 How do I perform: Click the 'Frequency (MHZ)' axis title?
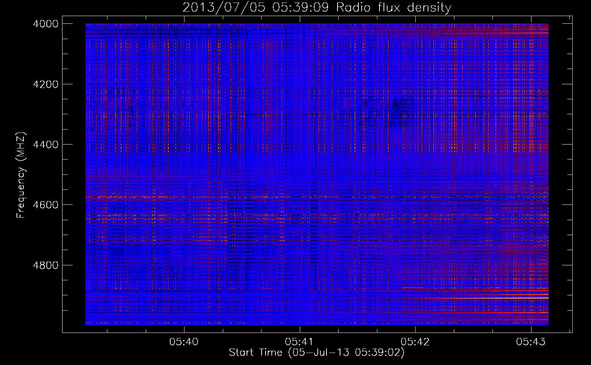(x=21, y=175)
